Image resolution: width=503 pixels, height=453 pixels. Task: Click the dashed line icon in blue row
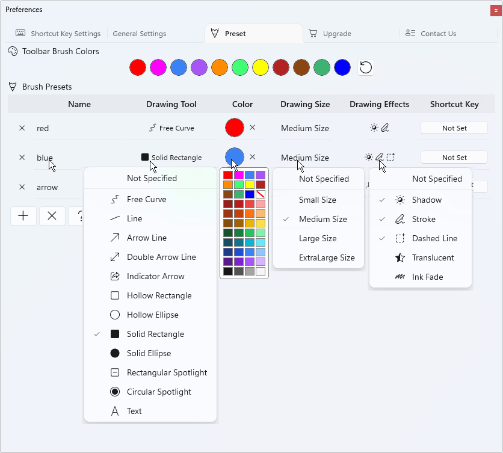coord(390,157)
